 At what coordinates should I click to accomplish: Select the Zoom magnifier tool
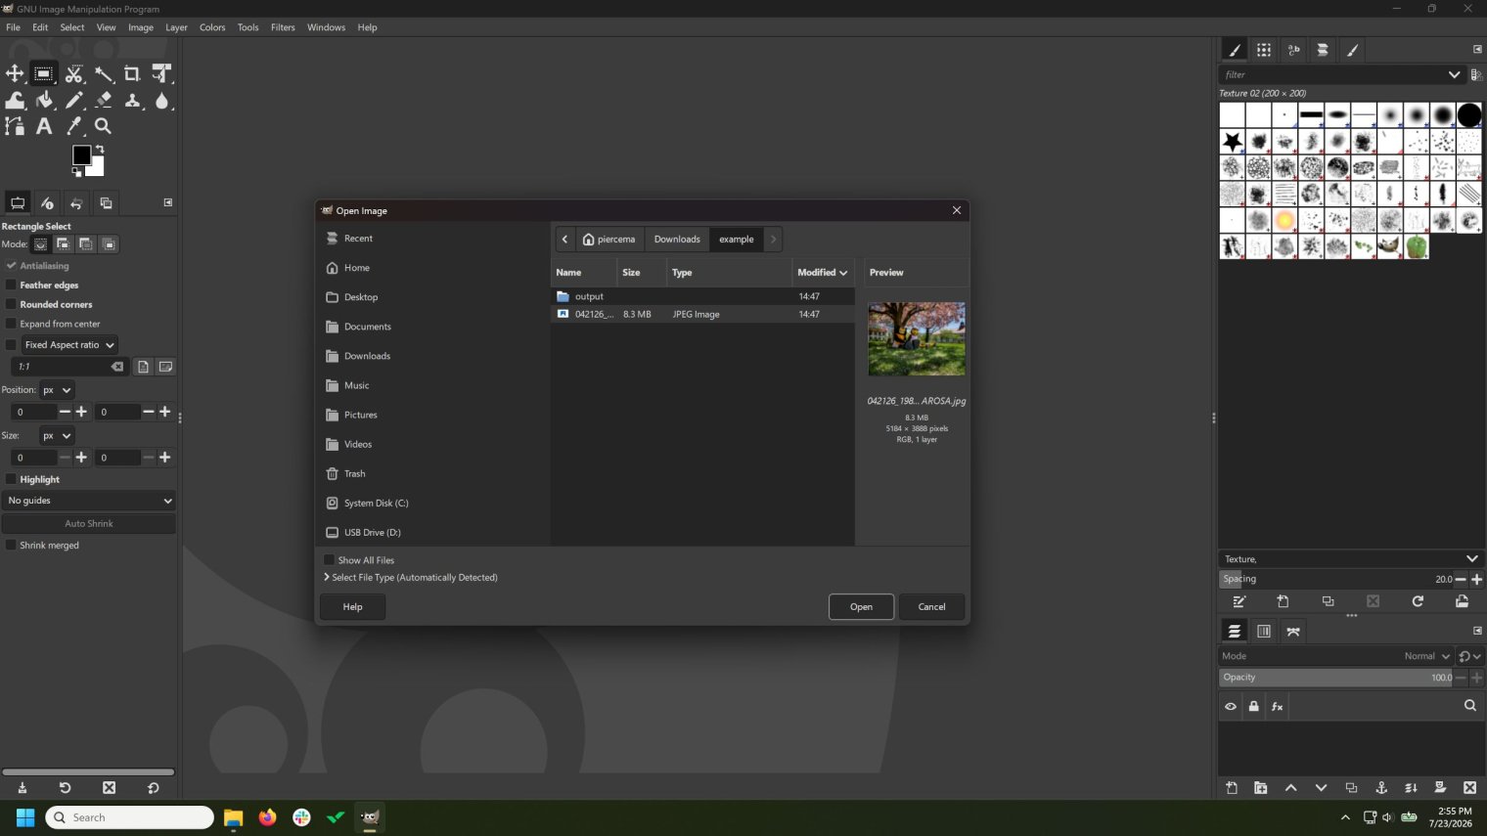103,126
